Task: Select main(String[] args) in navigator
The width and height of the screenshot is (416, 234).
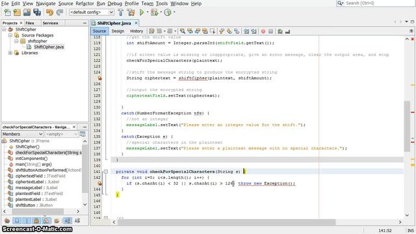Action: point(33,164)
